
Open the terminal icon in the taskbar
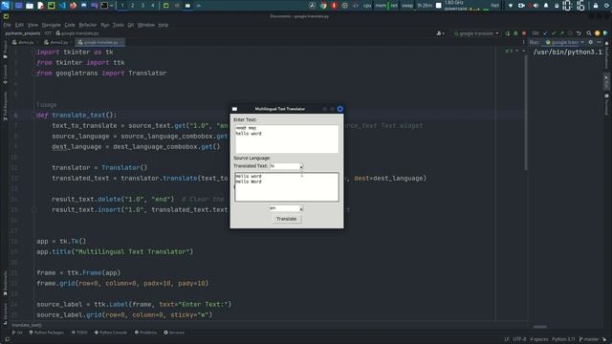click(x=104, y=6)
